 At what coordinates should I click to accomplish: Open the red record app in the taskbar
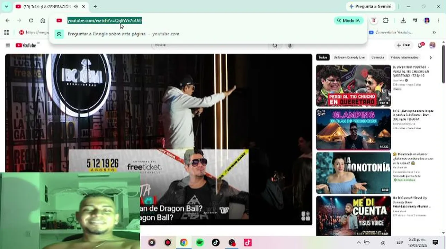click(168, 242)
